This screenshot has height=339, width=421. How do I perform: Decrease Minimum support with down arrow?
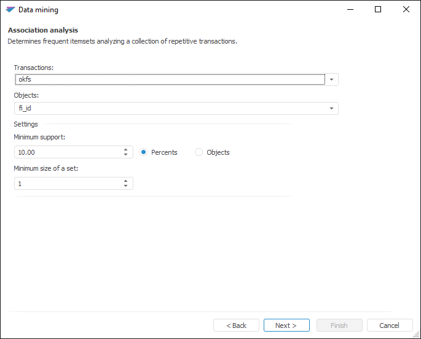pyautogui.click(x=125, y=155)
